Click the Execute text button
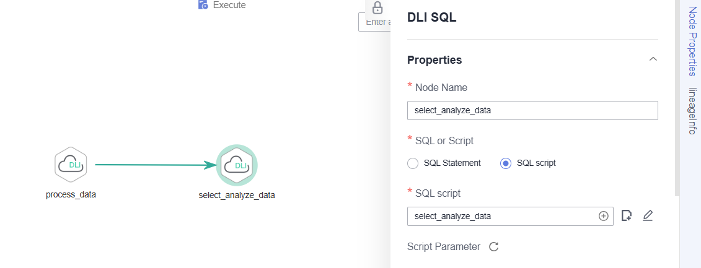The width and height of the screenshot is (701, 268). 229,5
